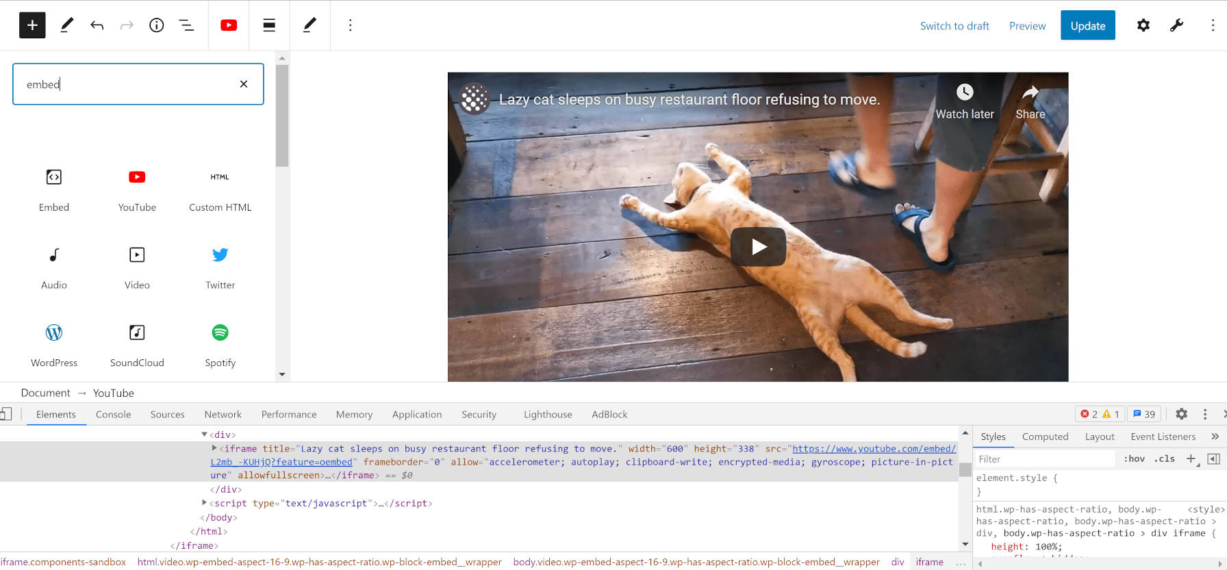Open DevTools customize menu dots
The width and height of the screenshot is (1227, 570).
point(1205,414)
